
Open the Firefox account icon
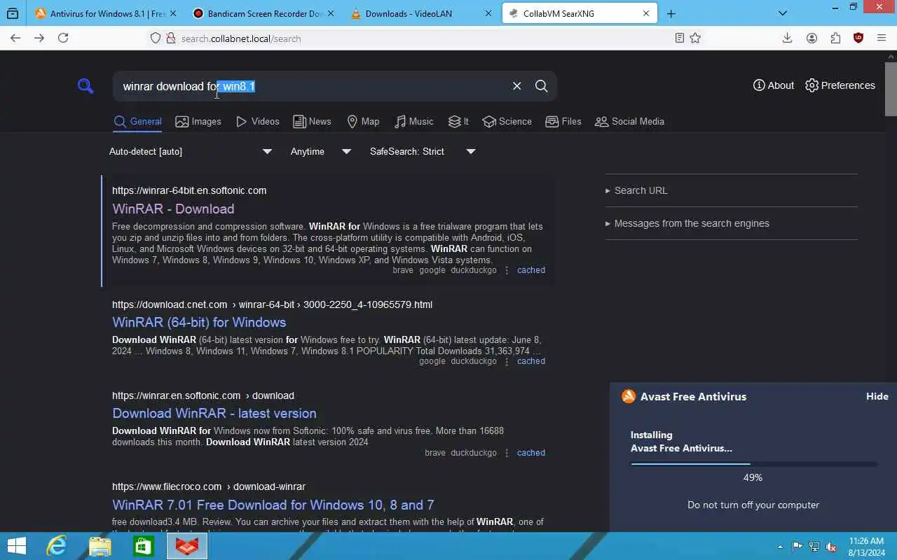[x=812, y=38]
